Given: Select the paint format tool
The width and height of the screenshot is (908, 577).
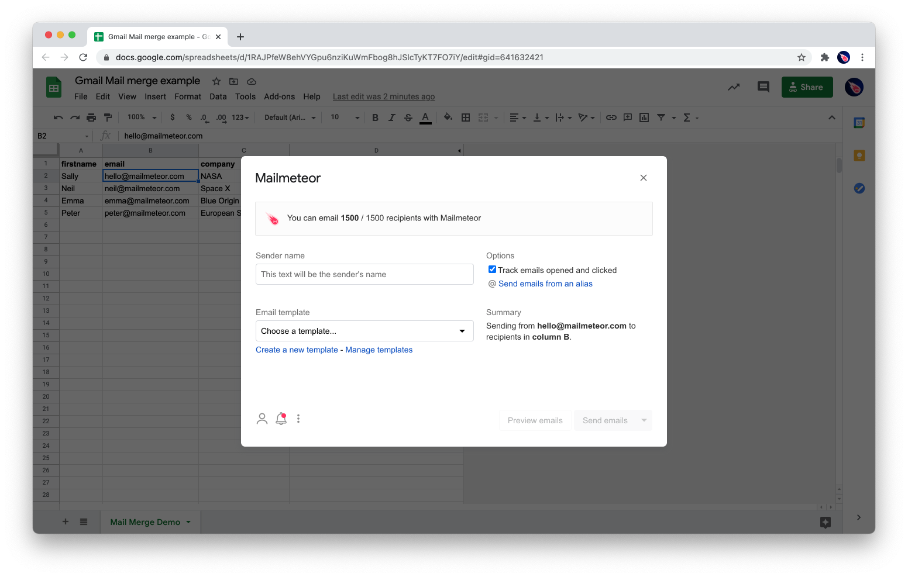Looking at the screenshot, I should (x=108, y=118).
